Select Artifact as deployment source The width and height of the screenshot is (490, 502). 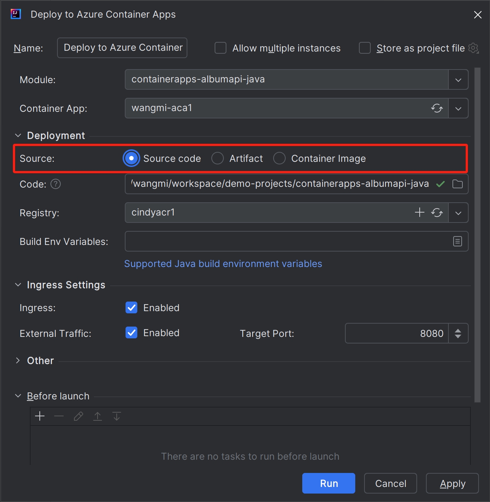[218, 159]
